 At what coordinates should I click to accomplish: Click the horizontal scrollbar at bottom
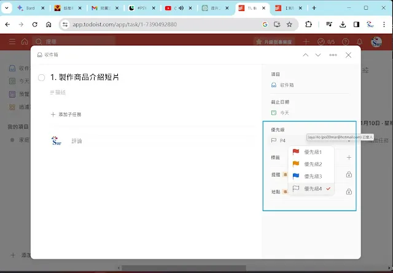click(184, 268)
